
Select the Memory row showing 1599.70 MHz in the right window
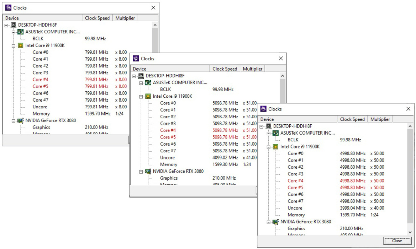click(x=333, y=215)
